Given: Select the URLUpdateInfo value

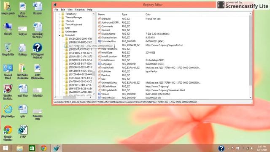Looking at the screenshot, I should click(109, 90).
